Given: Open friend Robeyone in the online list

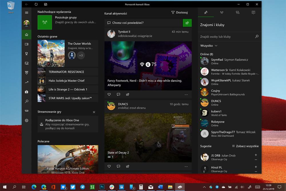Looking at the screenshot, I should click(229, 123).
